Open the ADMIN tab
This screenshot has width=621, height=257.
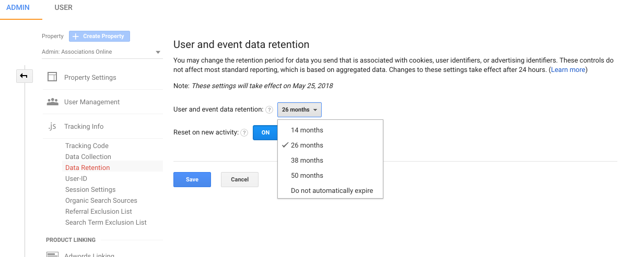point(18,8)
